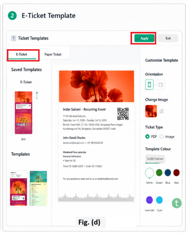Choose the Cyan colour swatch

pos(159,200)
